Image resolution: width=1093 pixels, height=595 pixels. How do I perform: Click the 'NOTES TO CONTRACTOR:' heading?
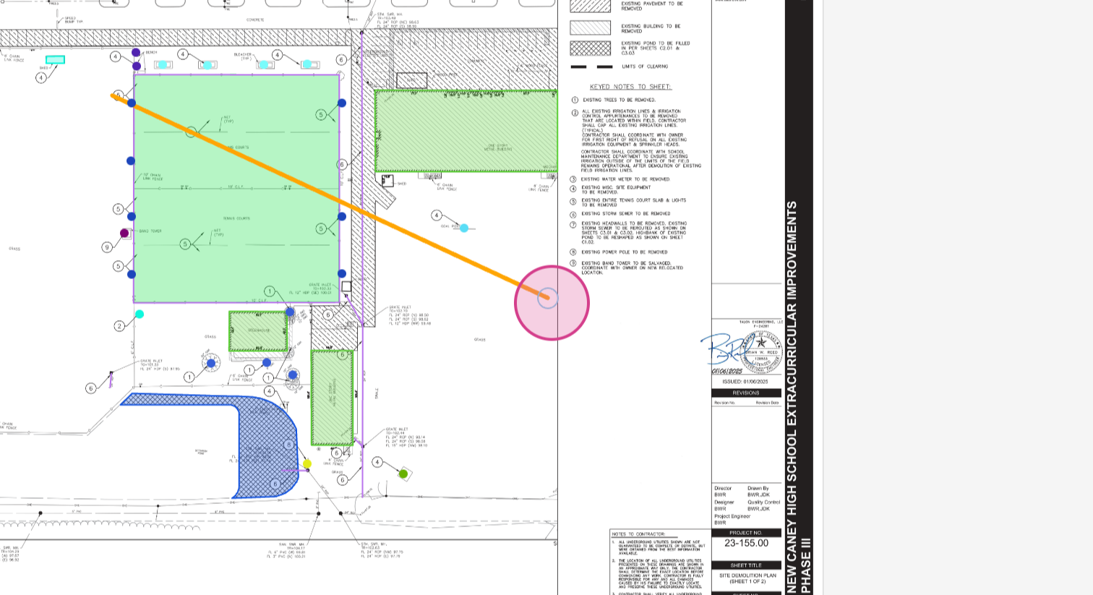639,534
